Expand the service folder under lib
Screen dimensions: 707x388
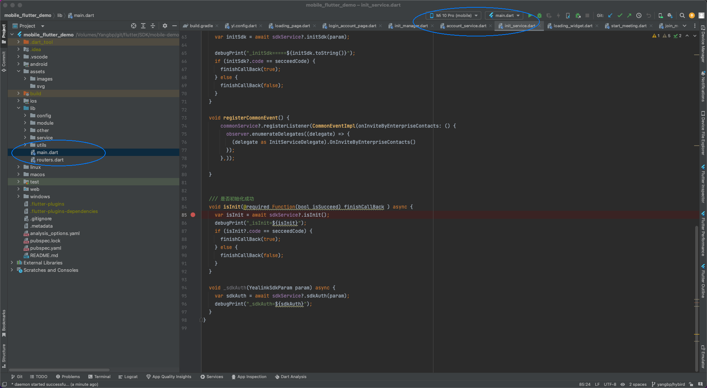click(x=25, y=138)
